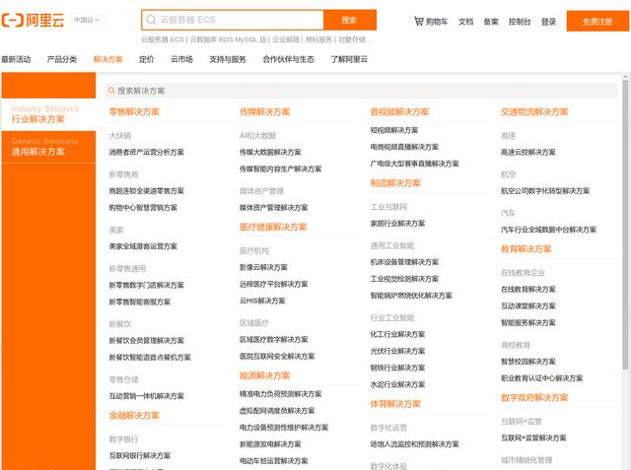Open 光伏行业解决方案
Viewport: 631px width, 470px height.
click(x=397, y=351)
